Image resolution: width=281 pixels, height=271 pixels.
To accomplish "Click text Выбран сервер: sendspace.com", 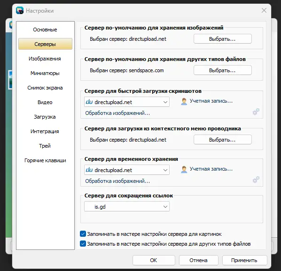I will point(127,70).
